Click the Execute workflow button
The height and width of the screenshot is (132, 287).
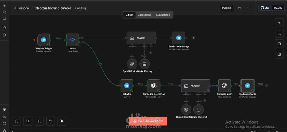pyautogui.click(x=148, y=121)
